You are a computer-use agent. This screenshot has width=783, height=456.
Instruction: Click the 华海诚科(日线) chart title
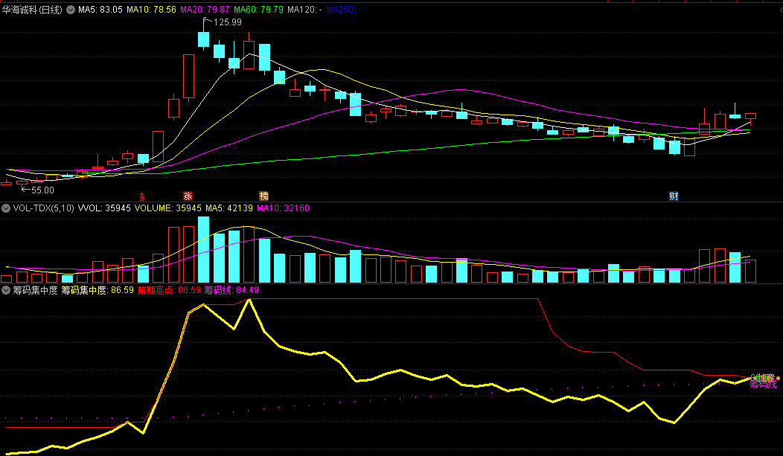tap(32, 10)
